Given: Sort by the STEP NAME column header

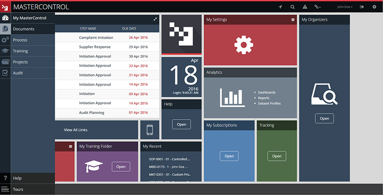Looking at the screenshot, I should (88, 28).
